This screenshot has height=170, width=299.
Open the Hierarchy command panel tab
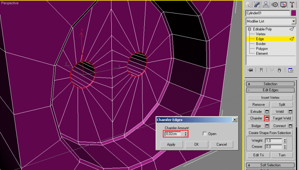(266, 4)
